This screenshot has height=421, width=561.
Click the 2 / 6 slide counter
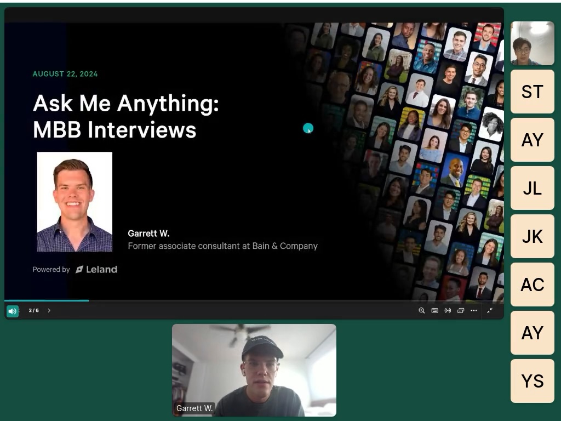point(34,310)
